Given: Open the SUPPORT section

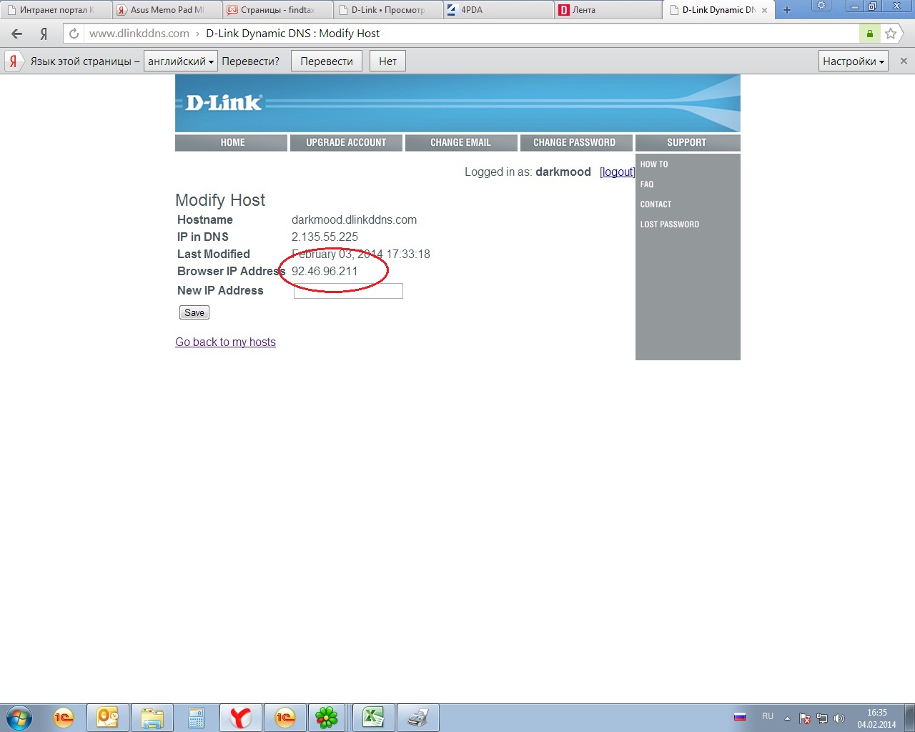Looking at the screenshot, I should pyautogui.click(x=688, y=143).
